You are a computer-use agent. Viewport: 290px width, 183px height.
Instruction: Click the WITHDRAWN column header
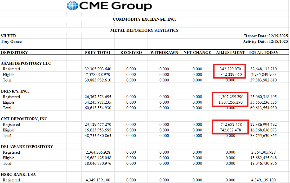pos(164,52)
